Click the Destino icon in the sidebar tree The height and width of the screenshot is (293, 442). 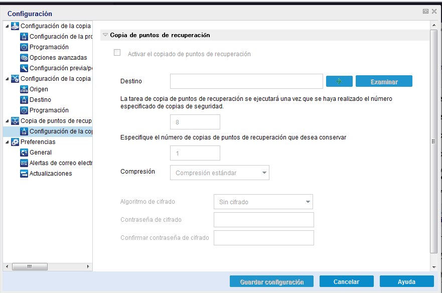click(24, 99)
